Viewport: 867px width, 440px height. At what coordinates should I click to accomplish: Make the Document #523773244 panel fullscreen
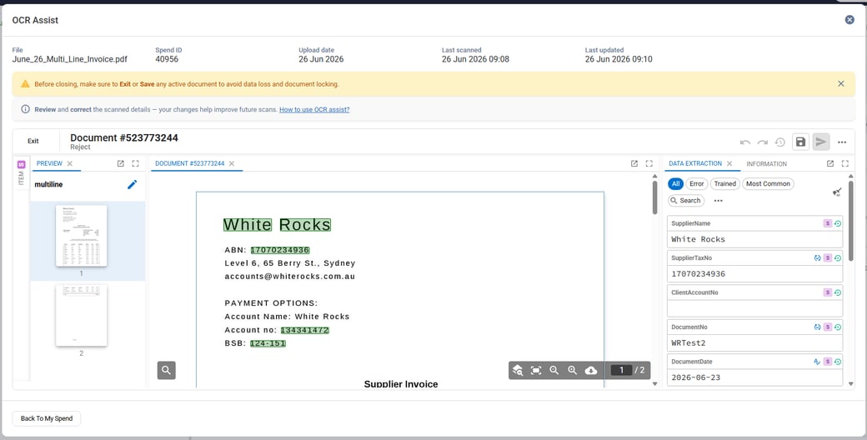click(x=649, y=163)
